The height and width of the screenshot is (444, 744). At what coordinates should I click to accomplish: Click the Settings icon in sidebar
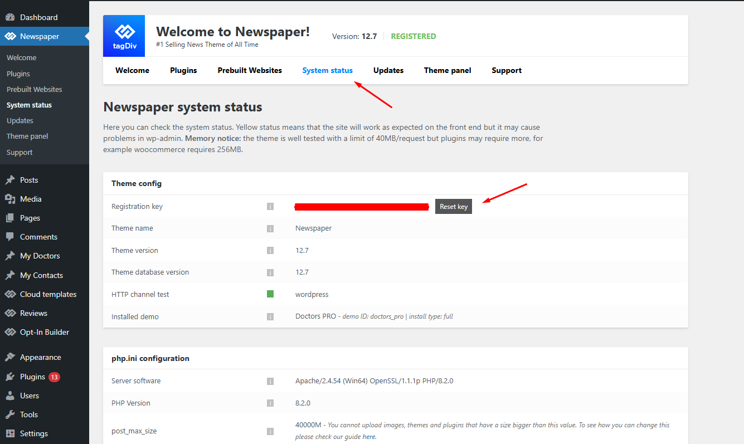(10, 433)
